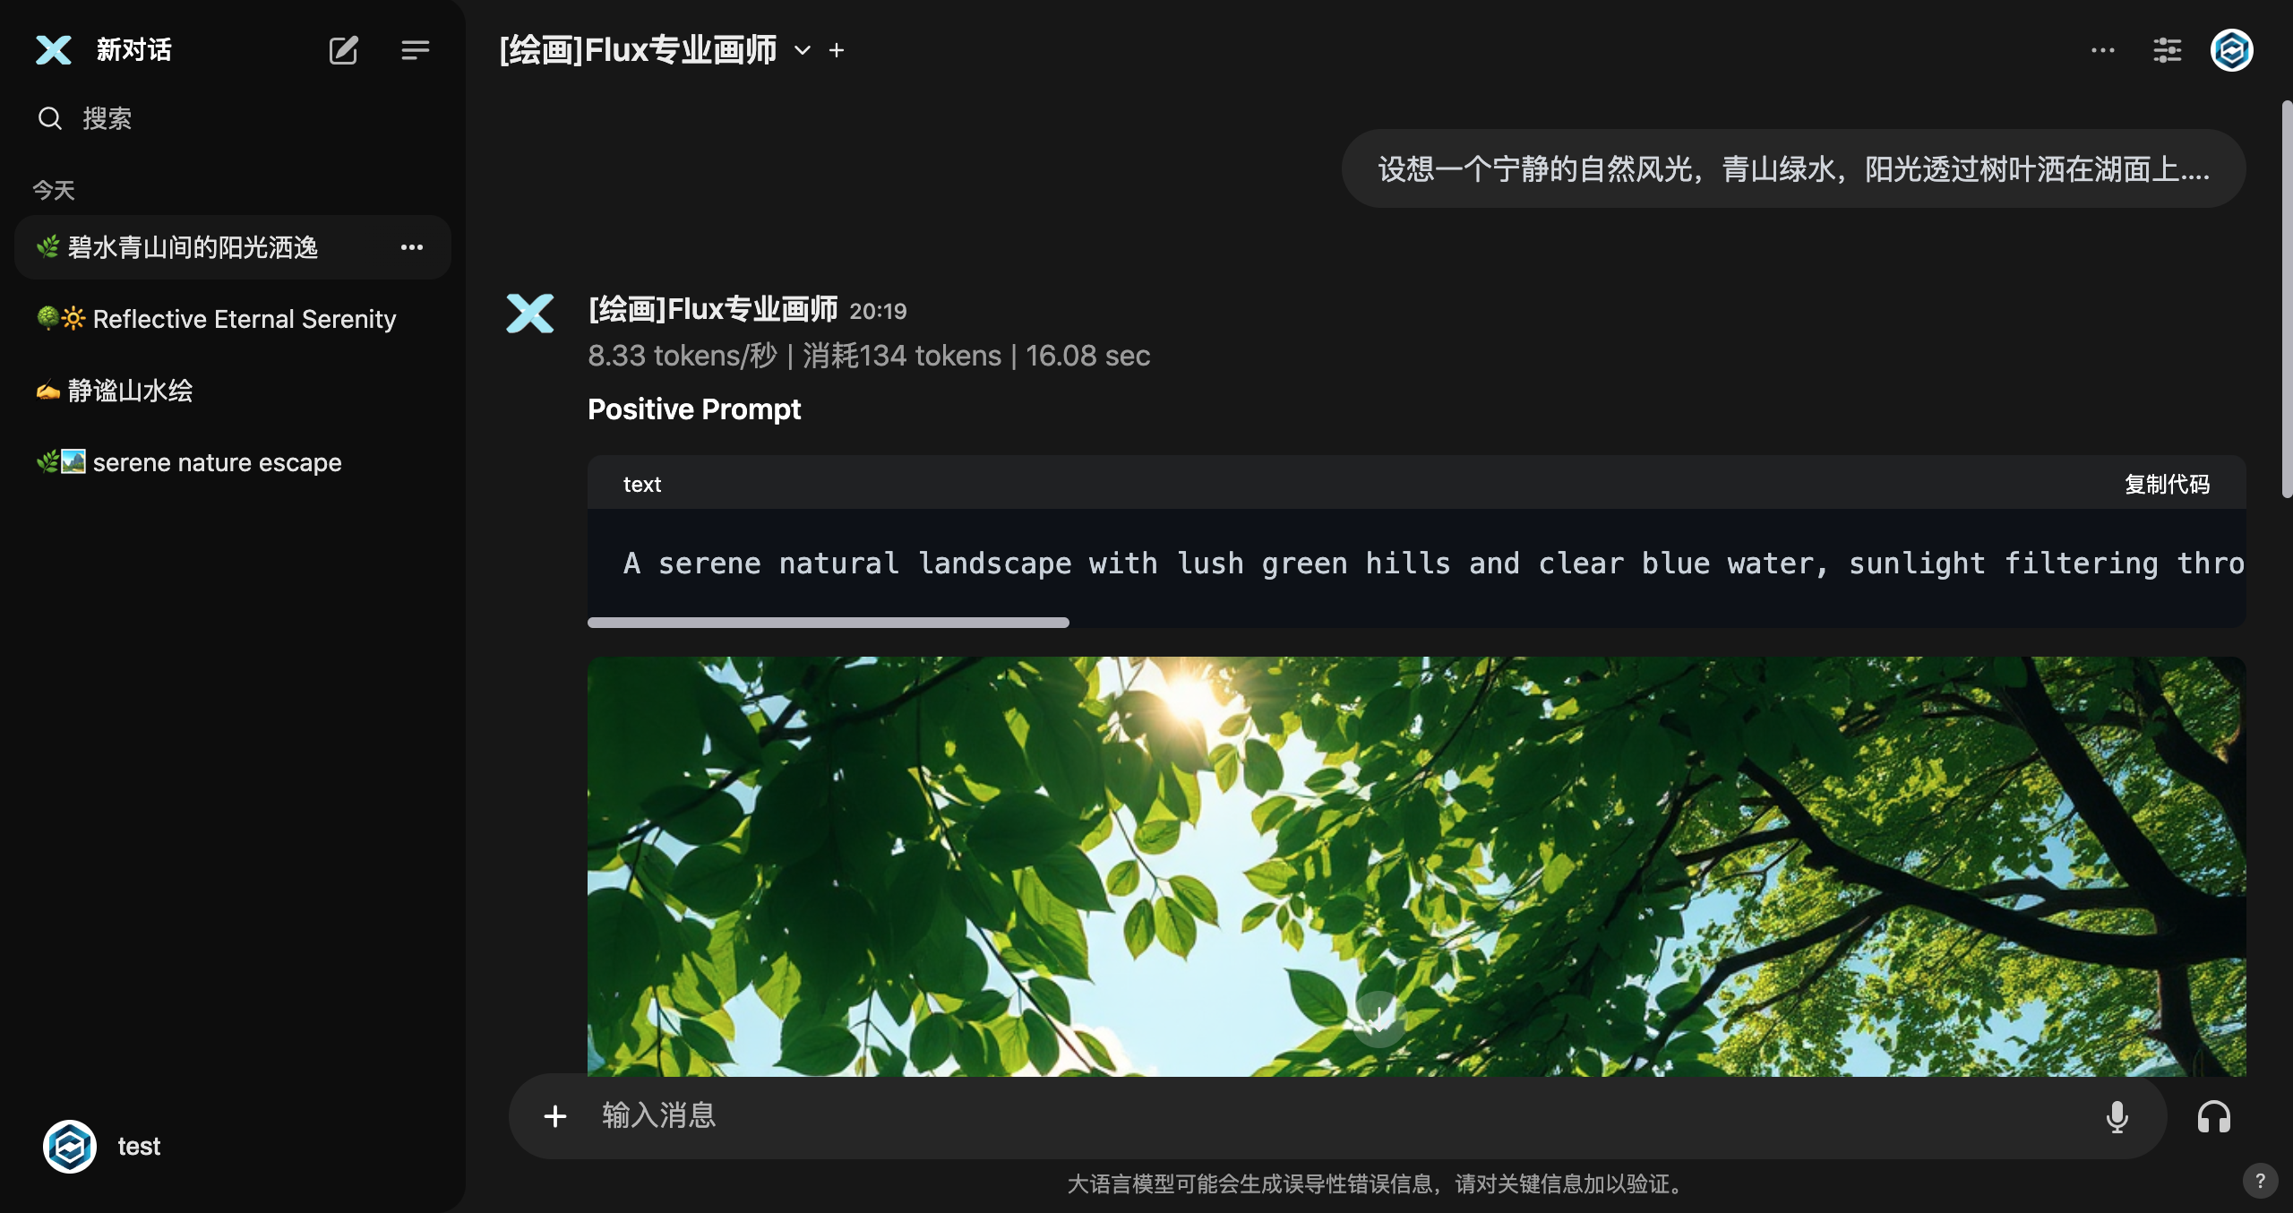Copy the prompt code with 复制代码
This screenshot has width=2293, height=1213.
pos(2167,485)
